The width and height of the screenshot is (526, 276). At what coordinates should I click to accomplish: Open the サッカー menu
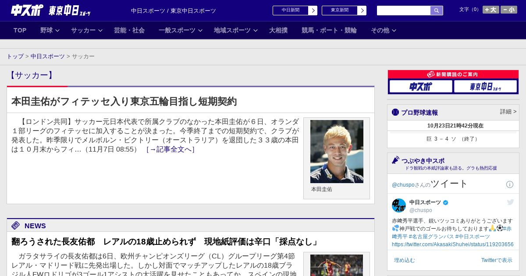point(83,30)
